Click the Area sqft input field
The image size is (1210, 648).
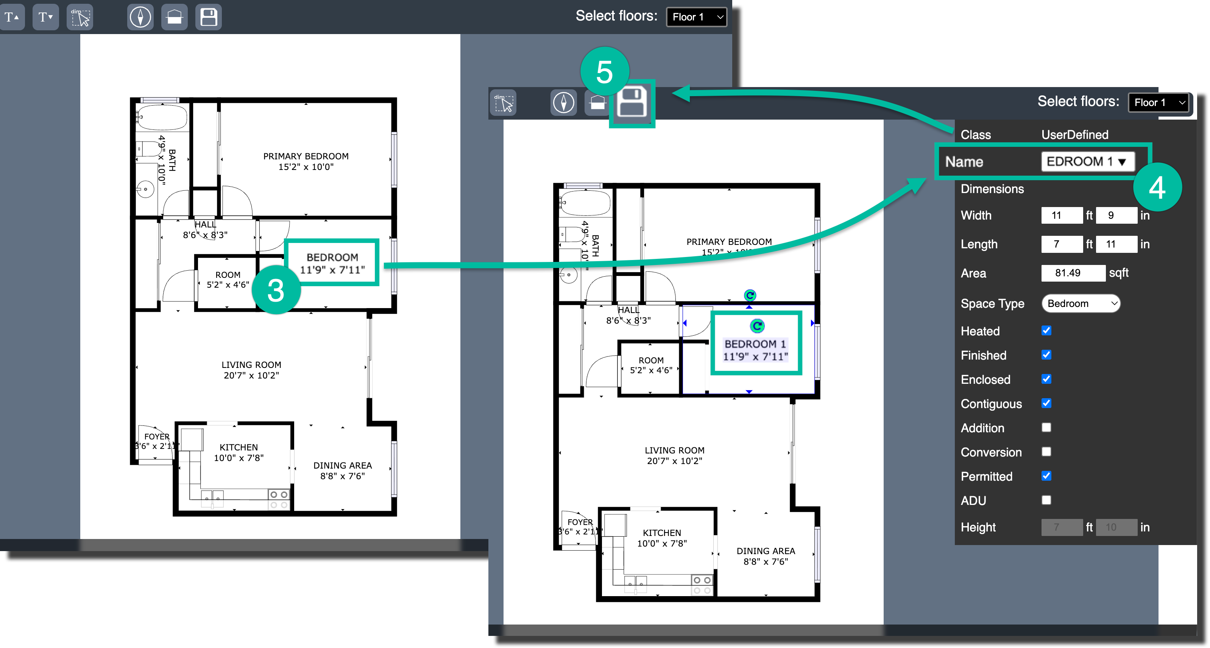(1073, 273)
